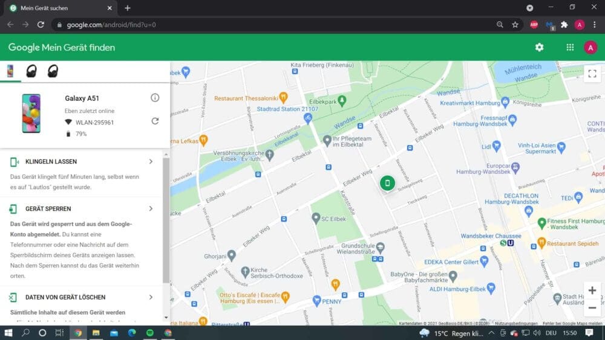The width and height of the screenshot is (605, 340).
Task: Click the Eilbekpark map pin
Action: (342, 101)
